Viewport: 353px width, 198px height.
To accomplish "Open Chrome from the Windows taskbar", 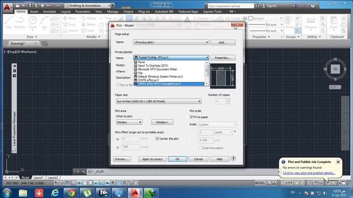I will (x=71, y=193).
